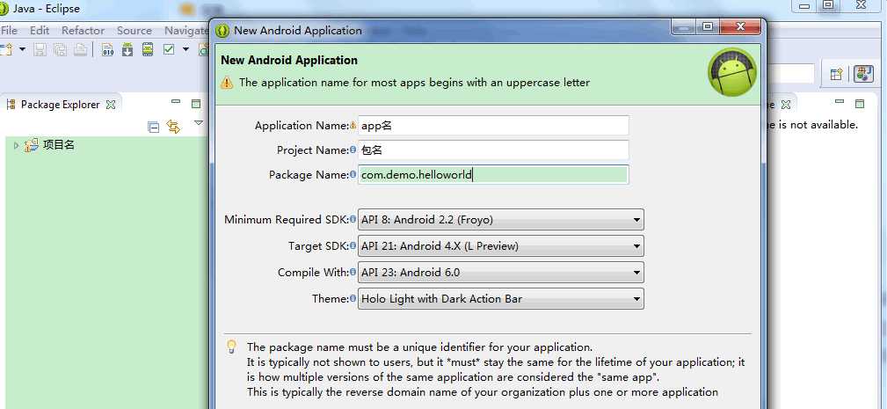Maximize the right-side view panel

tap(859, 104)
